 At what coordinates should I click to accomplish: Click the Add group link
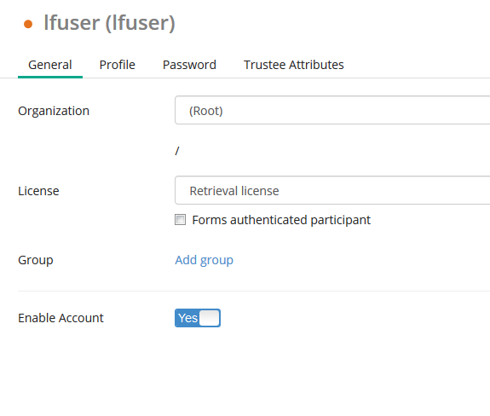point(204,260)
